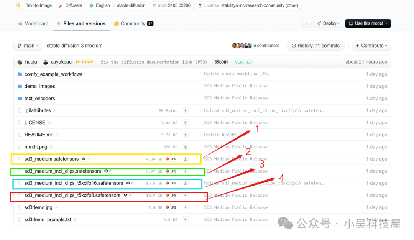Download the .gitattributes file
The image size is (414, 240).
click(186, 111)
